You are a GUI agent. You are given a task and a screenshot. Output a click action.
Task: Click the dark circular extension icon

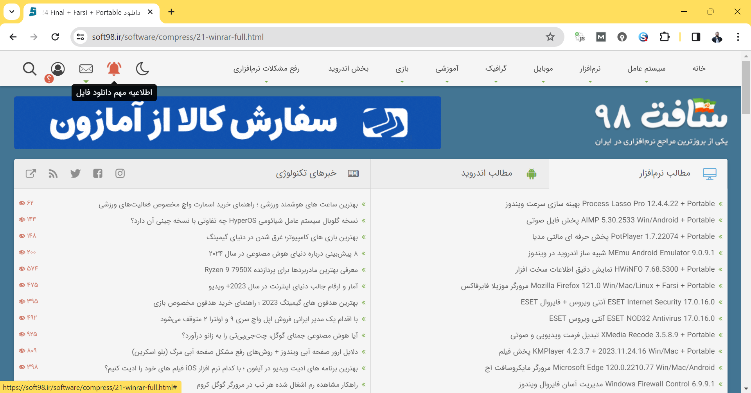pos(622,37)
